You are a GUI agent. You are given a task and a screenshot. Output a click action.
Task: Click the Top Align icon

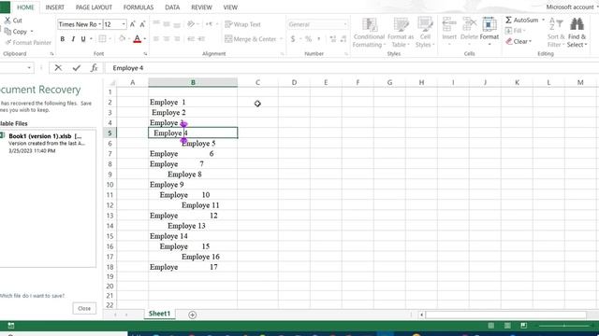[156, 24]
